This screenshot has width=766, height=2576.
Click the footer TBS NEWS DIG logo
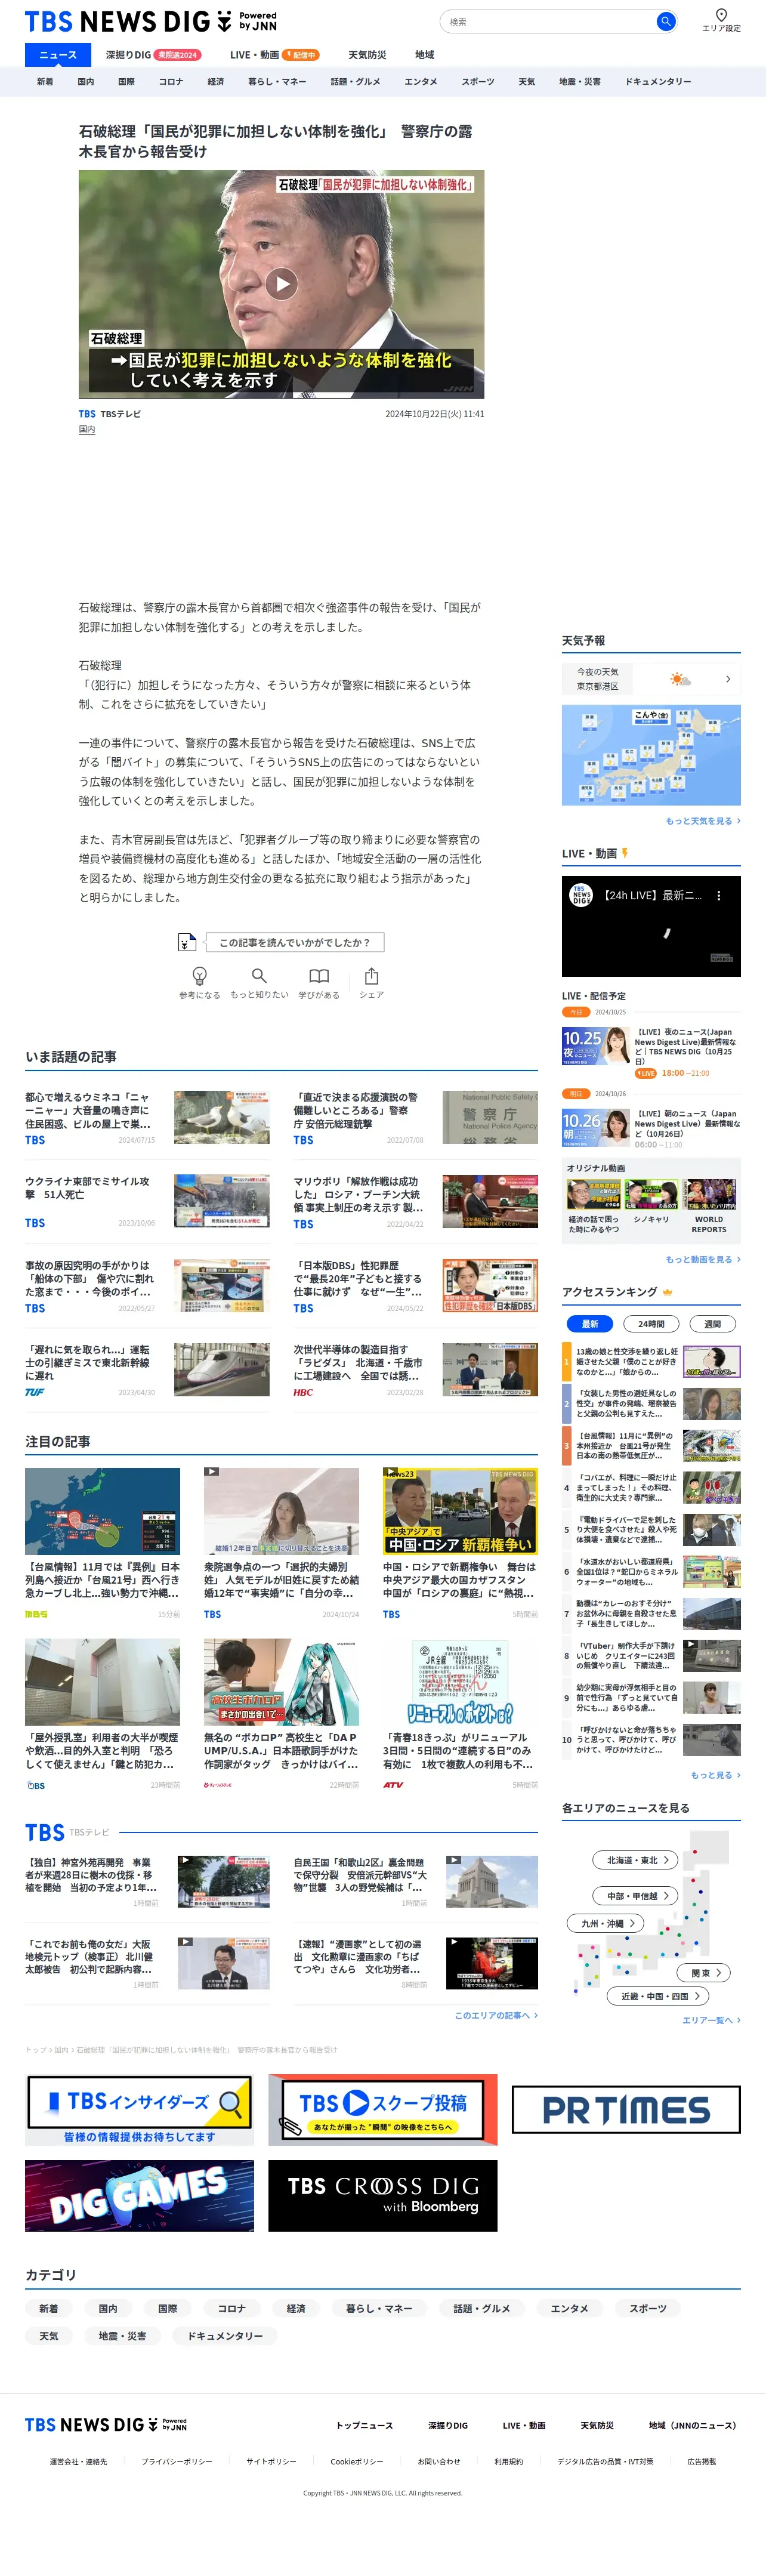[106, 2425]
